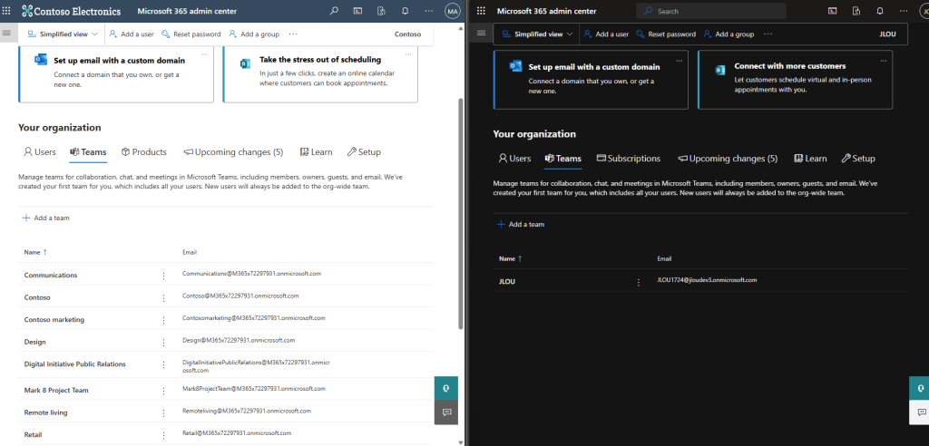Select Learn tab in Contoso window
Image resolution: width=929 pixels, height=446 pixels.
point(317,152)
